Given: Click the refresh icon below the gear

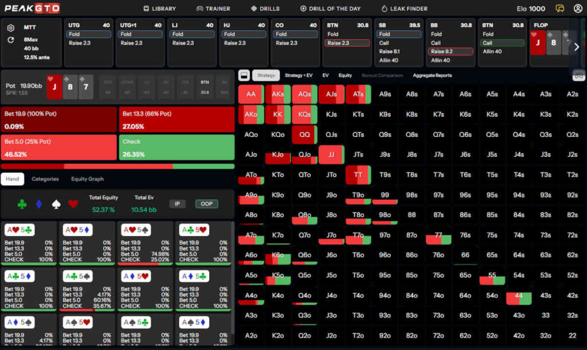Looking at the screenshot, I should (x=11, y=40).
